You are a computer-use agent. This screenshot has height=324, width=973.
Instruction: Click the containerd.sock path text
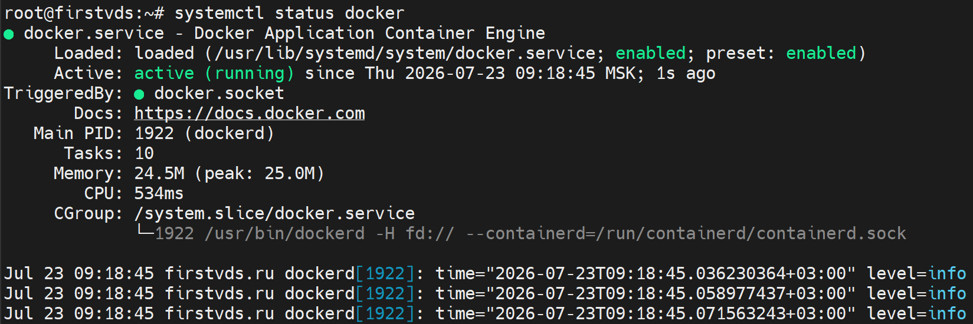pyautogui.click(x=831, y=233)
